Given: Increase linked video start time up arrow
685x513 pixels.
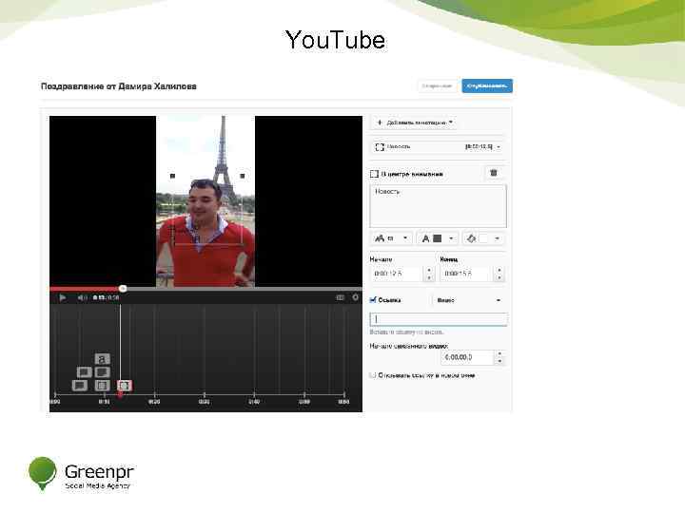Looking at the screenshot, I should pyautogui.click(x=499, y=353).
